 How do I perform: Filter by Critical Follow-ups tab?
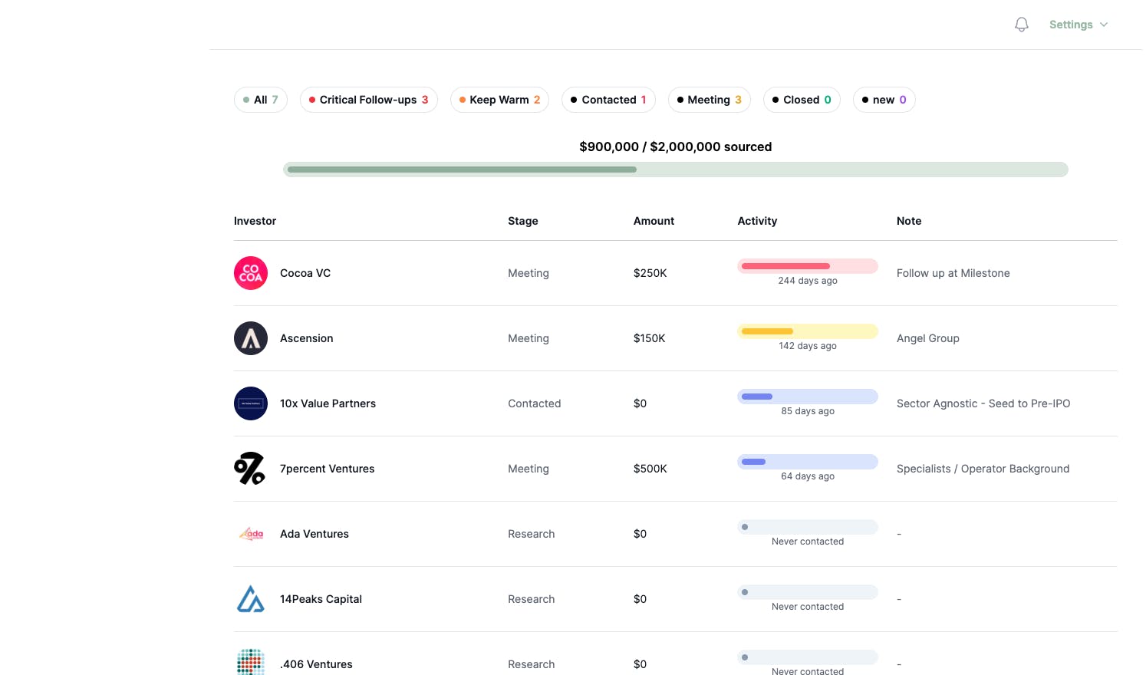tap(369, 100)
